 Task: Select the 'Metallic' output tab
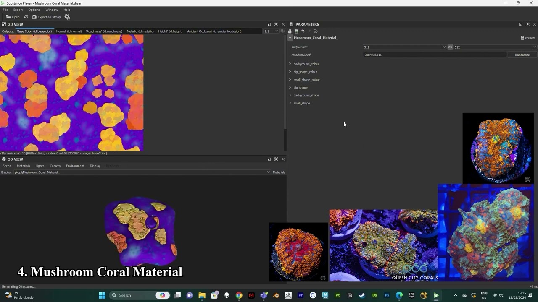tap(140, 31)
